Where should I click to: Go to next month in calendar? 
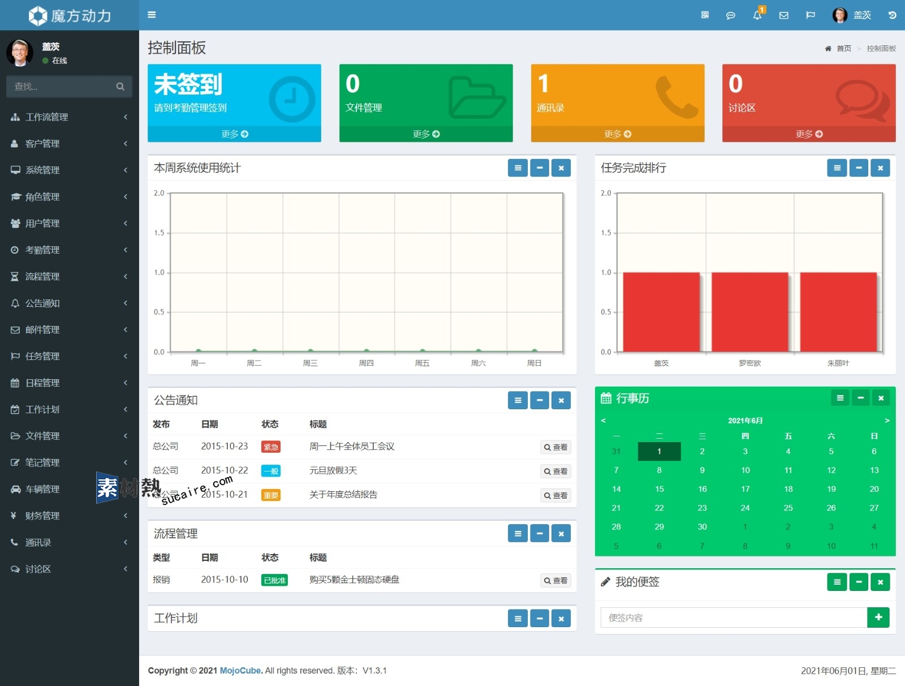point(887,421)
